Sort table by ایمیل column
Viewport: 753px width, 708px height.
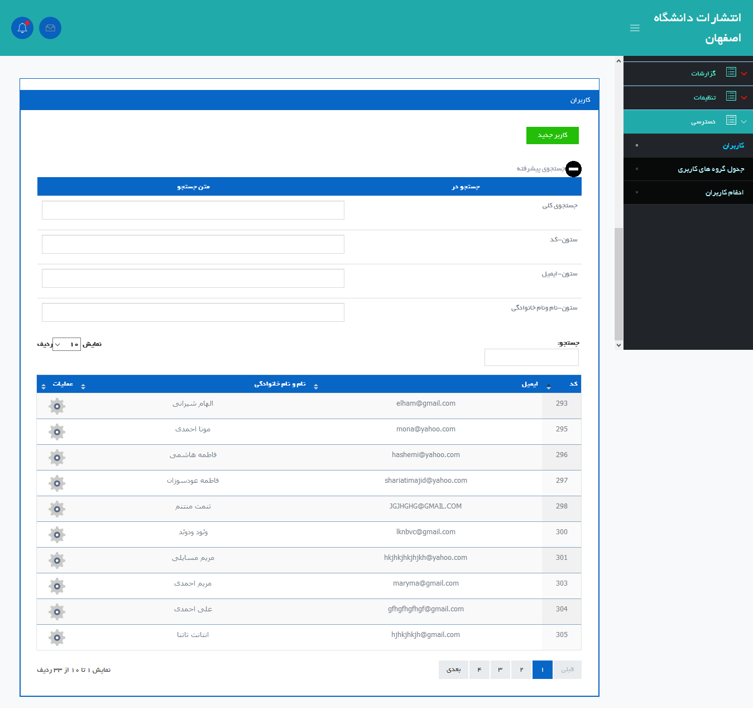click(529, 384)
